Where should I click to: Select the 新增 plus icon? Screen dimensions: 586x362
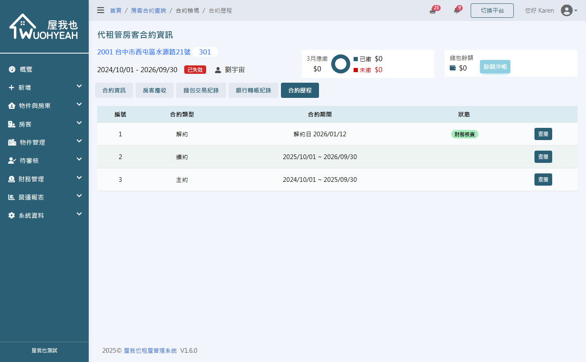11,87
